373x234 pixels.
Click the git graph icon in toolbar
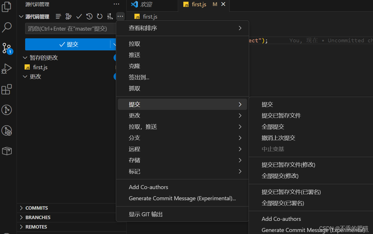(110, 16)
